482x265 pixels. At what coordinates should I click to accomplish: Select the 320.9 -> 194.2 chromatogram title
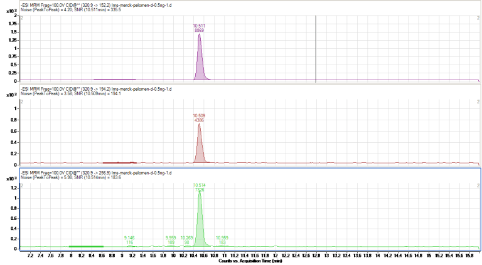tap(96, 89)
